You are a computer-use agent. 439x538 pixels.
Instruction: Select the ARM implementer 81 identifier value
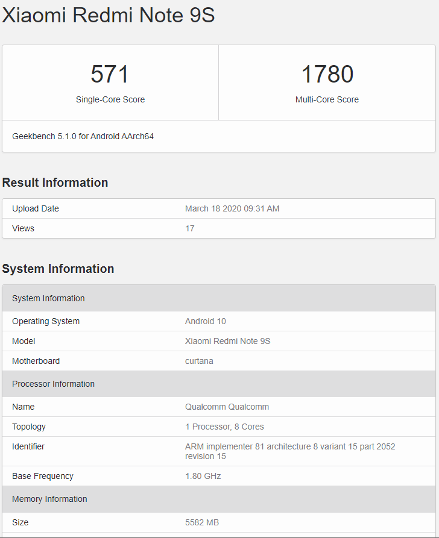[x=290, y=451]
